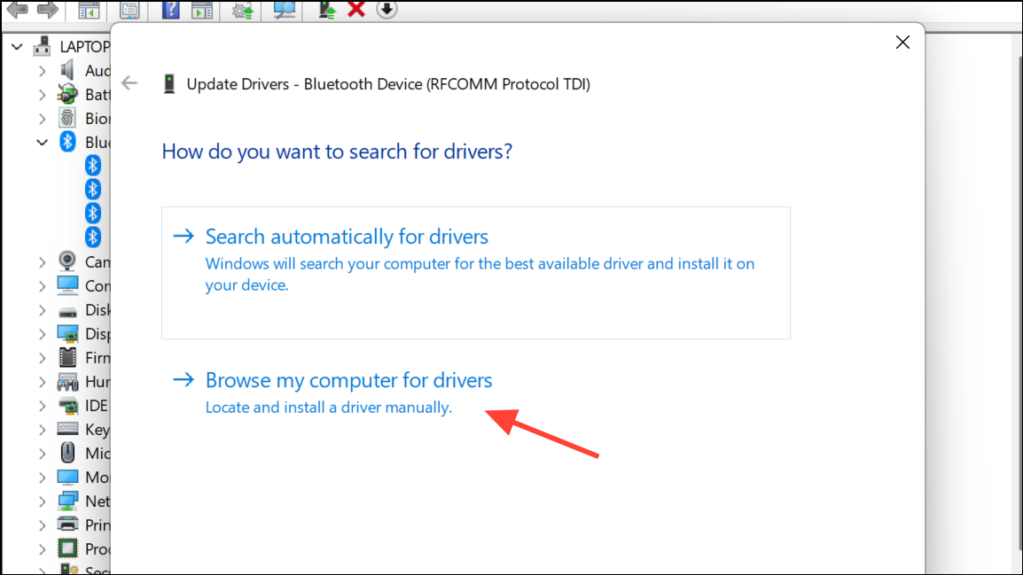The image size is (1023, 575).
Task: Click the down-arrow Disable device toolbar icon
Action: 387,9
